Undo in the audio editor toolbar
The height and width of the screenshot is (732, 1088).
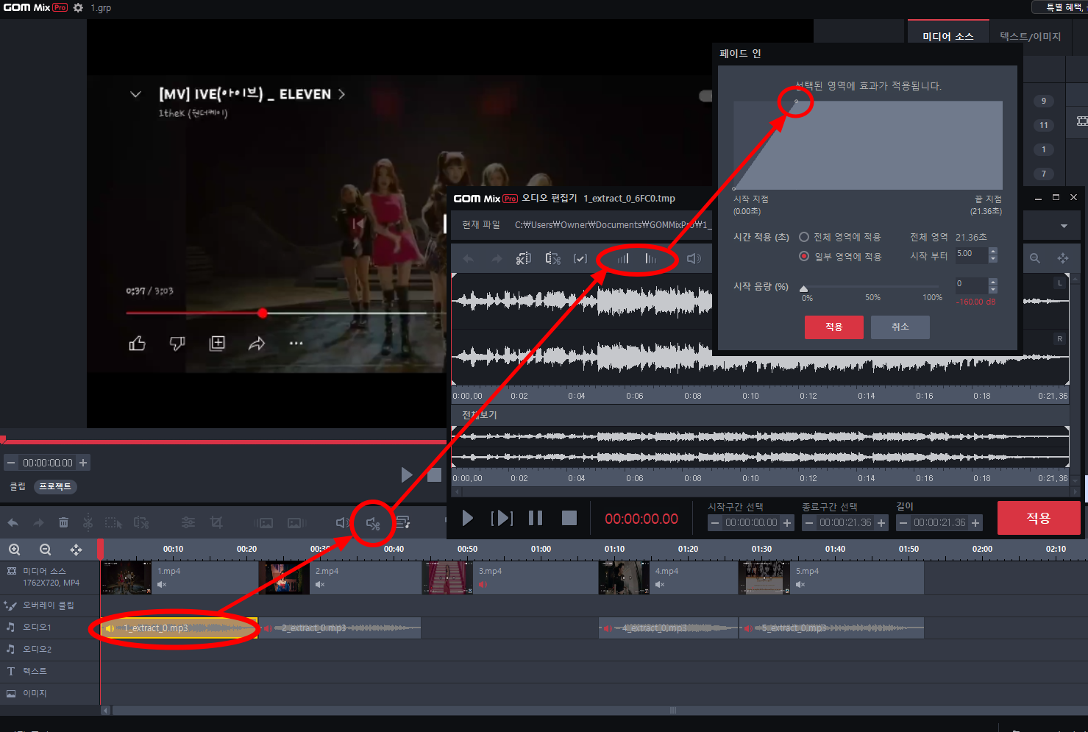[x=468, y=258]
